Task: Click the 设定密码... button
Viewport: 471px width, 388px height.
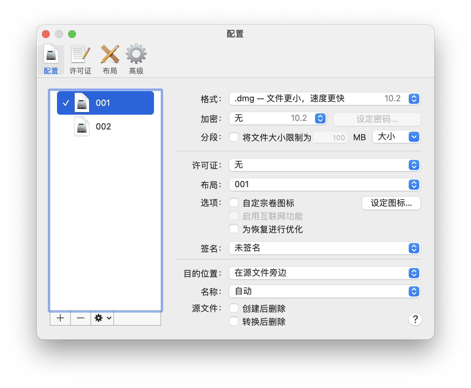Action: 377,119
